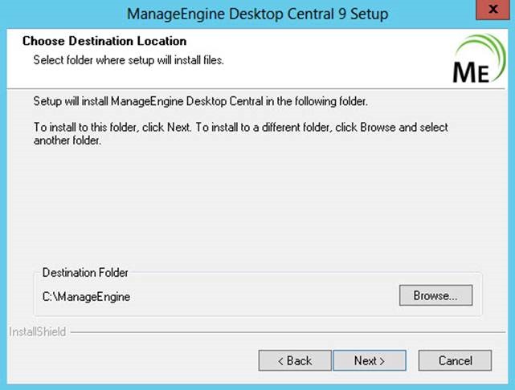Click the green swoosh arc above ME
This screenshot has height=390, width=515.
click(486, 47)
